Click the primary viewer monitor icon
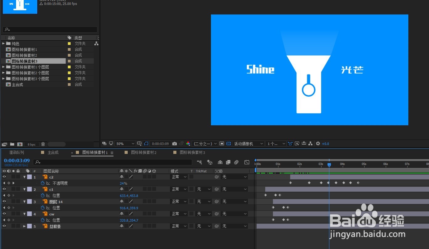The width and height of the screenshot is (429, 249). [x=111, y=143]
